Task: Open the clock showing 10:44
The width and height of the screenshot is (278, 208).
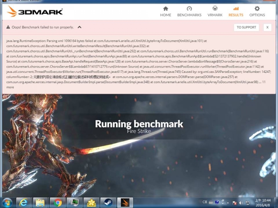Action: [263, 203]
